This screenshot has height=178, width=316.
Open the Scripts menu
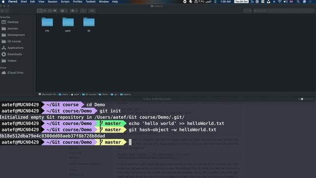point(65,1)
